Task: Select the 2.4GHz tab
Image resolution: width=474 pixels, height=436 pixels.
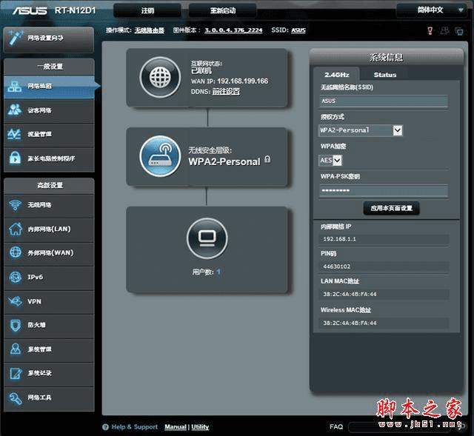Action: (336, 75)
